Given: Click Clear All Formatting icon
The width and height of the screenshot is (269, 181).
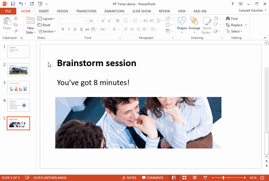Looking at the screenshot, I should pos(118,21).
